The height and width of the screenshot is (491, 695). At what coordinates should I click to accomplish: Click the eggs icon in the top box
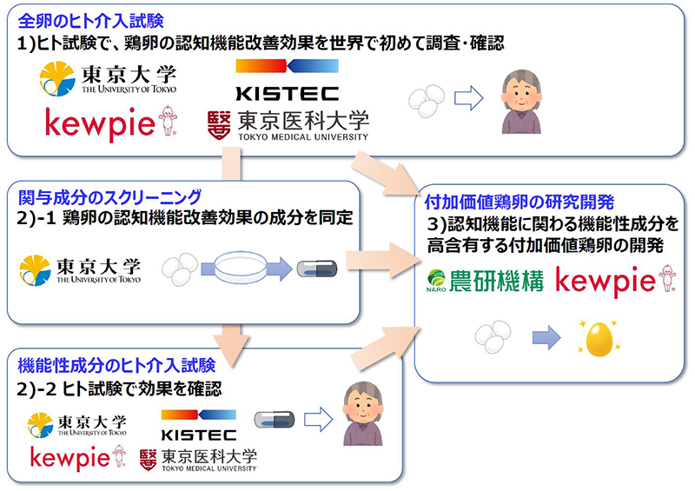click(x=424, y=100)
